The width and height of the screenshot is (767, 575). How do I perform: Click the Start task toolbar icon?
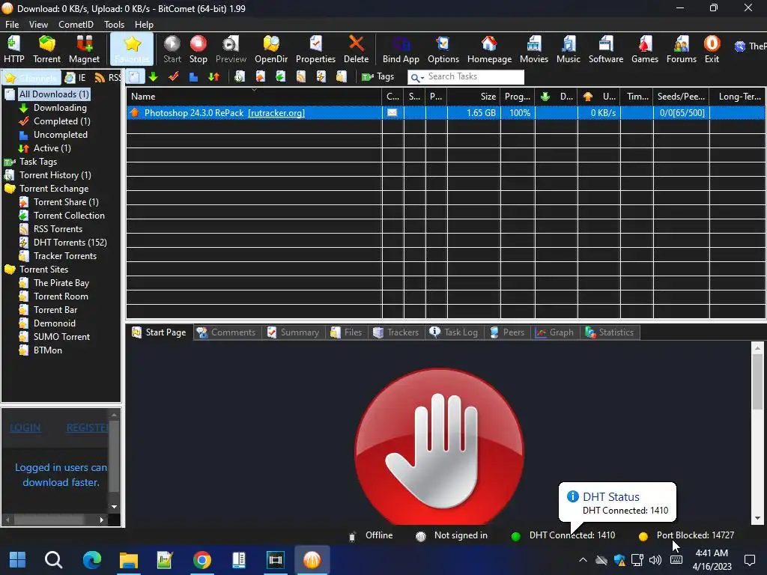[172, 49]
